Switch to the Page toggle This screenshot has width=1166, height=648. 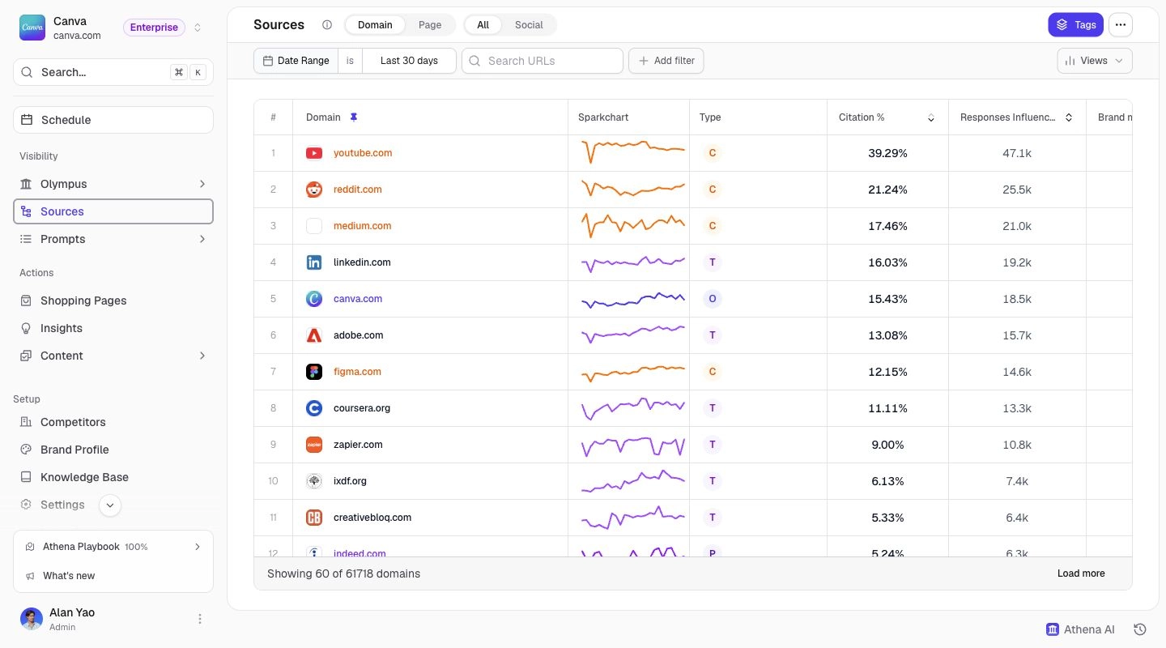pos(430,25)
